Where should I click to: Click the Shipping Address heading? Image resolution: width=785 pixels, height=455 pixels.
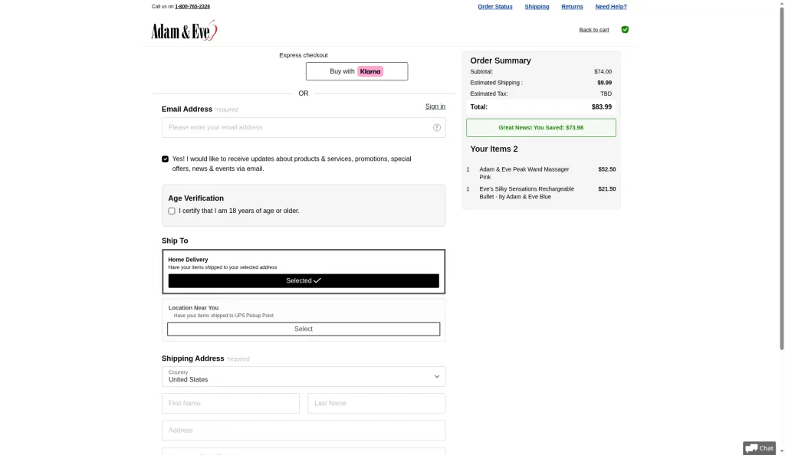[x=192, y=358]
